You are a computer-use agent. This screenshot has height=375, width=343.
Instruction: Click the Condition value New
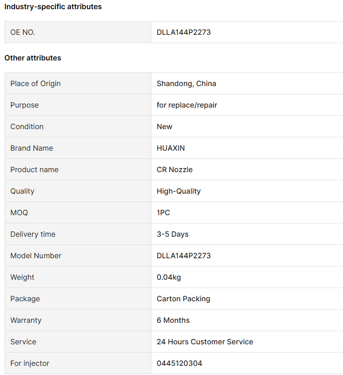pos(164,126)
